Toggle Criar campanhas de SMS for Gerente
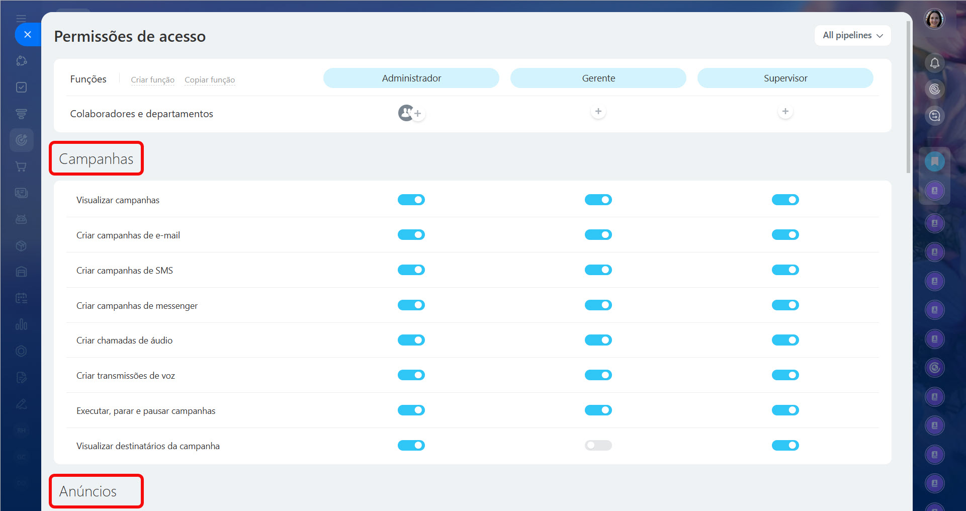966x511 pixels. coord(598,270)
